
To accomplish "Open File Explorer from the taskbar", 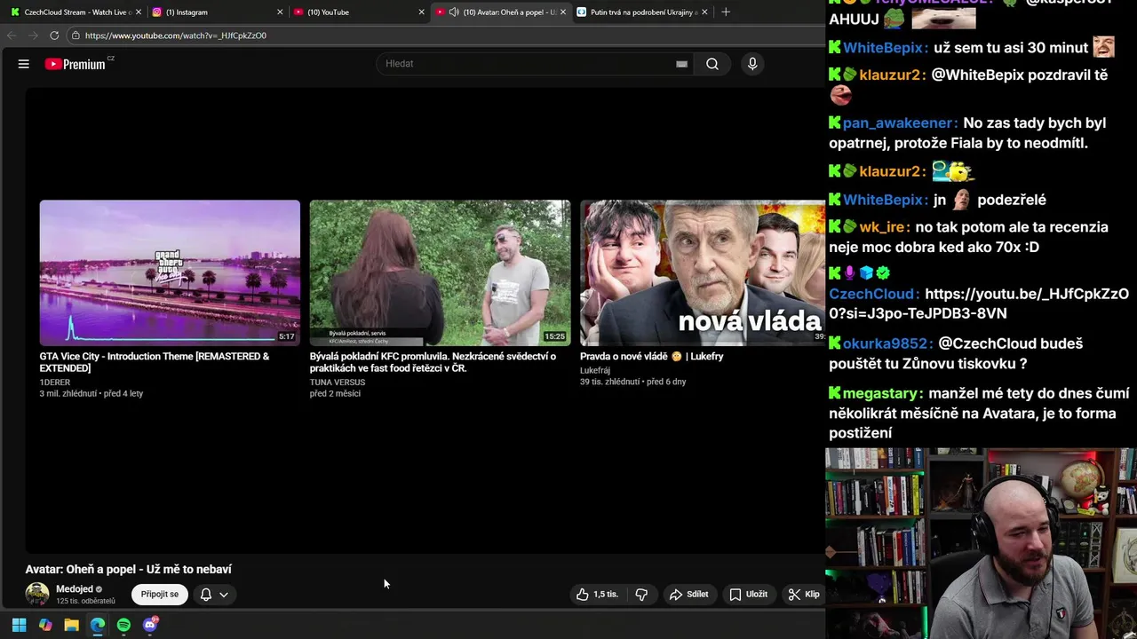I will click(x=71, y=625).
